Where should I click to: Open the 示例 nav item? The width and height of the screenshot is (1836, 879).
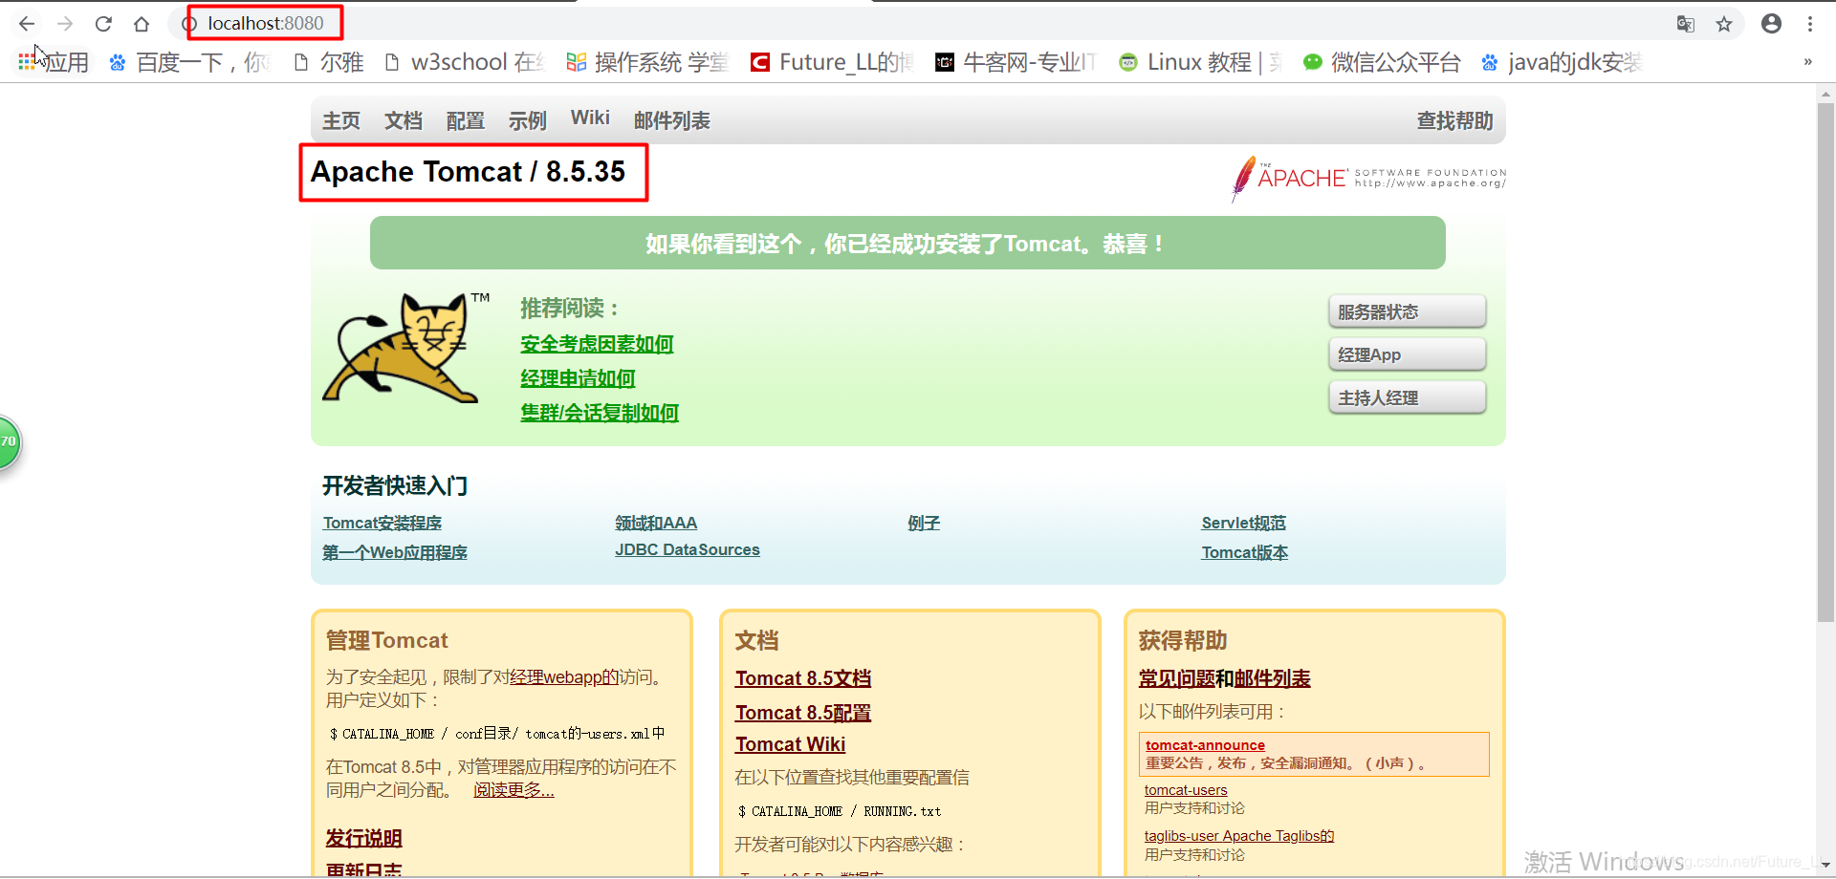[x=528, y=120]
